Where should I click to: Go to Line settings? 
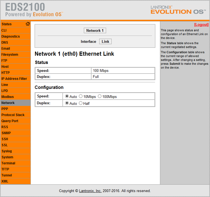[16, 85]
